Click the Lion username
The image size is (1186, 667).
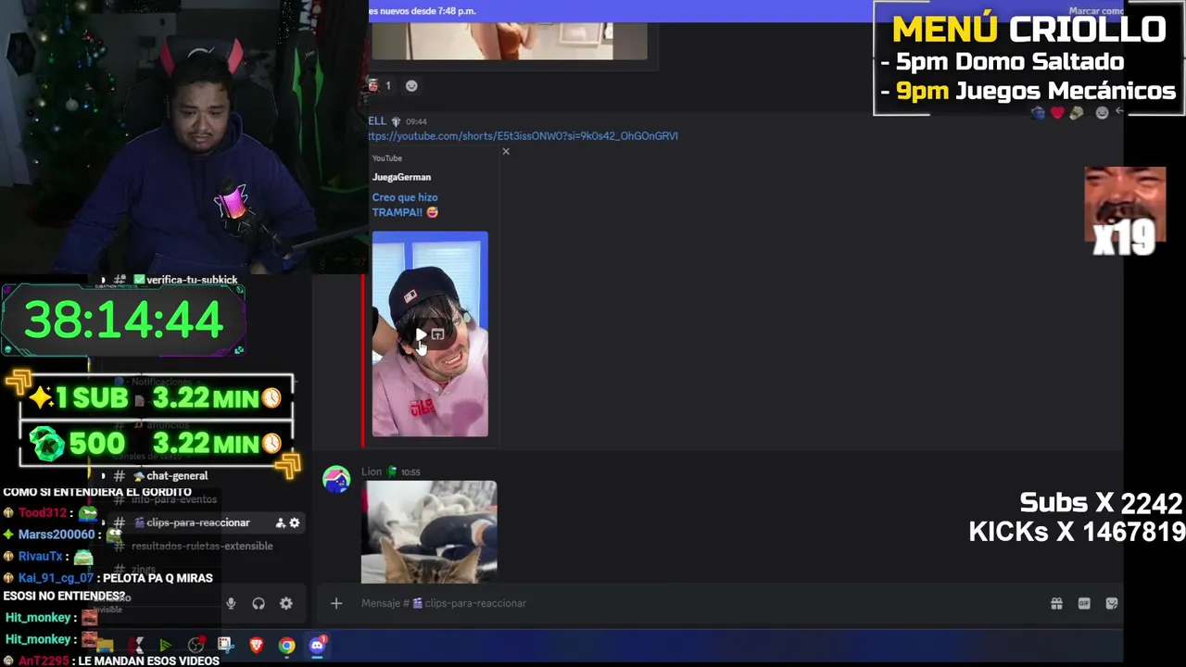(x=372, y=472)
